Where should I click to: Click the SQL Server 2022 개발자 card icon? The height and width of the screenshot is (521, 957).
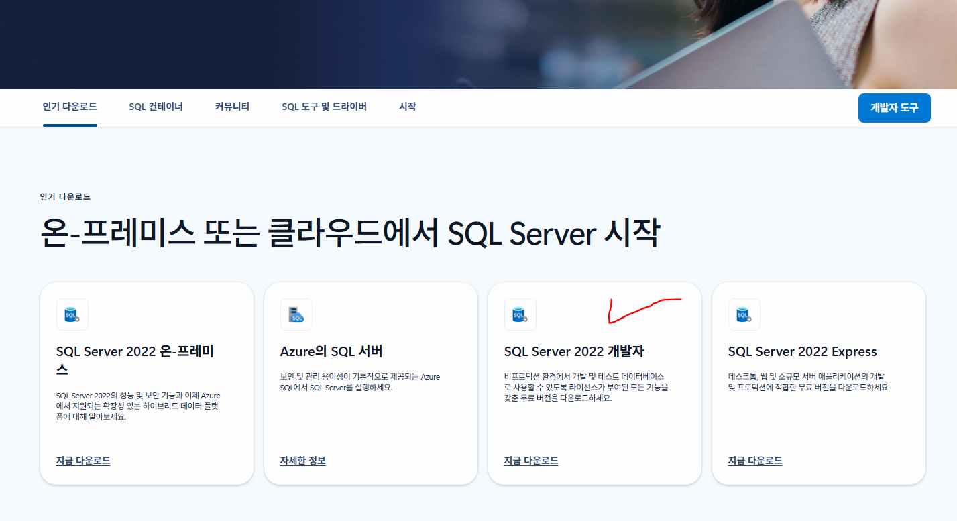[x=520, y=314]
